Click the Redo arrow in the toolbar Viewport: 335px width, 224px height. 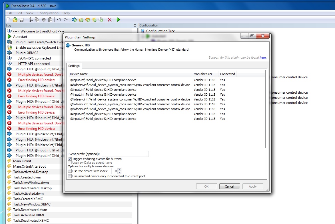66,20
